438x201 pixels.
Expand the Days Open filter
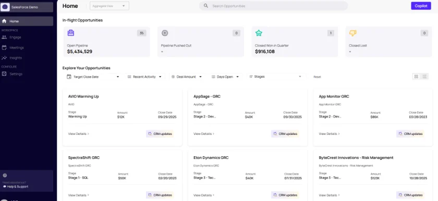(225, 77)
